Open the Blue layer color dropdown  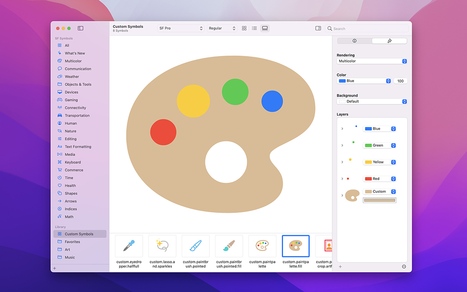379,129
